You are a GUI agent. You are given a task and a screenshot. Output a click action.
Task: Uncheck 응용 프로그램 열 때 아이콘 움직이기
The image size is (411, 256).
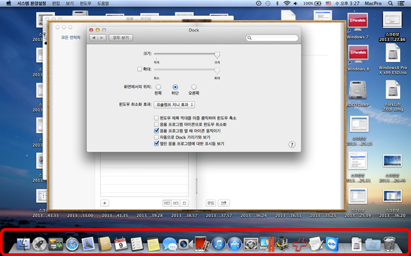click(x=156, y=130)
